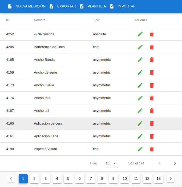Click the 'absolute' type cell
182x187 pixels.
click(x=99, y=34)
